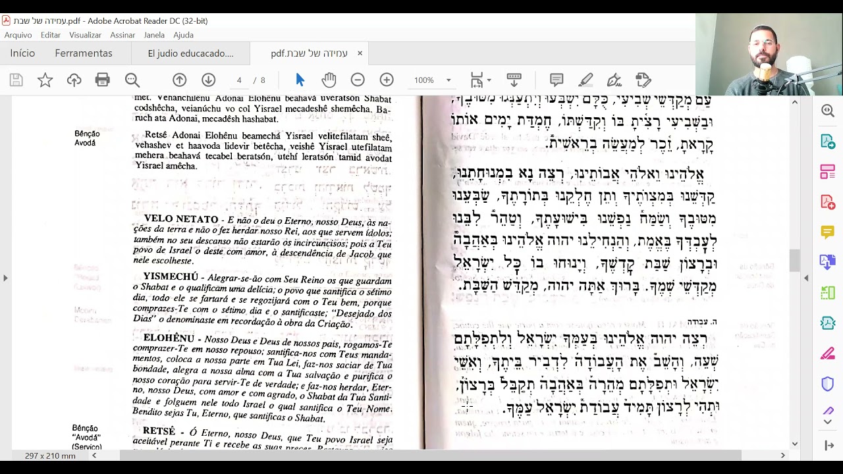Open Export PDF in the right pane
This screenshot has height=474, width=843.
click(x=828, y=142)
